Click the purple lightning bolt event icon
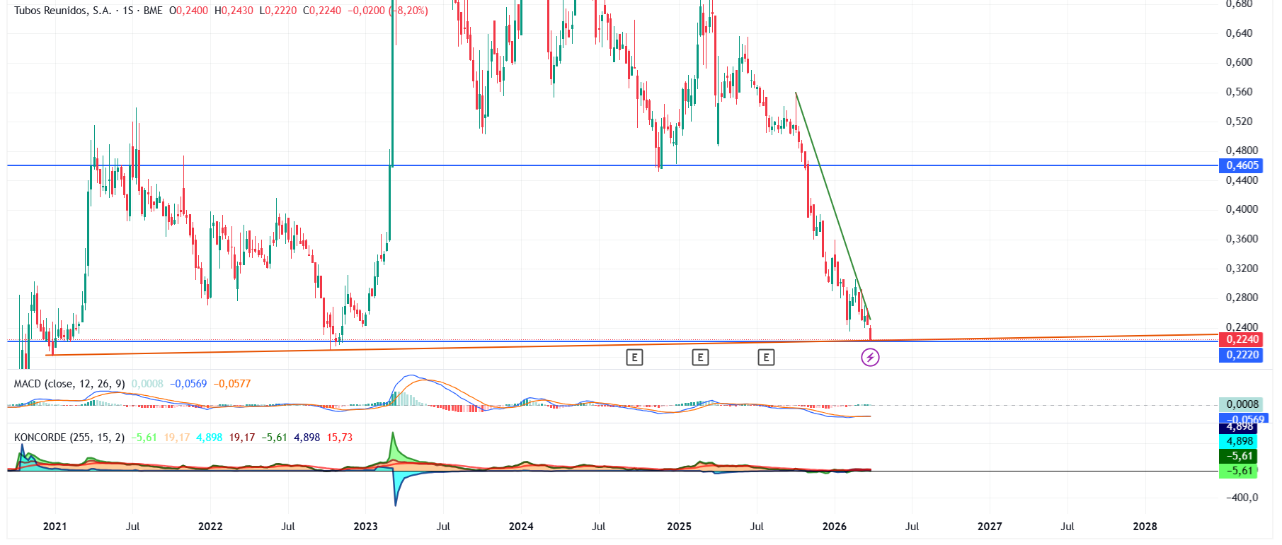The height and width of the screenshot is (545, 1282). [x=870, y=358]
